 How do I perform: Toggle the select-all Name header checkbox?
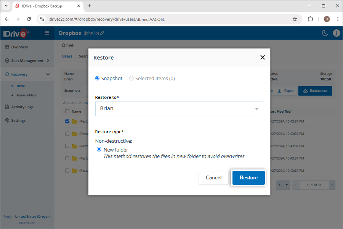pyautogui.click(x=67, y=111)
